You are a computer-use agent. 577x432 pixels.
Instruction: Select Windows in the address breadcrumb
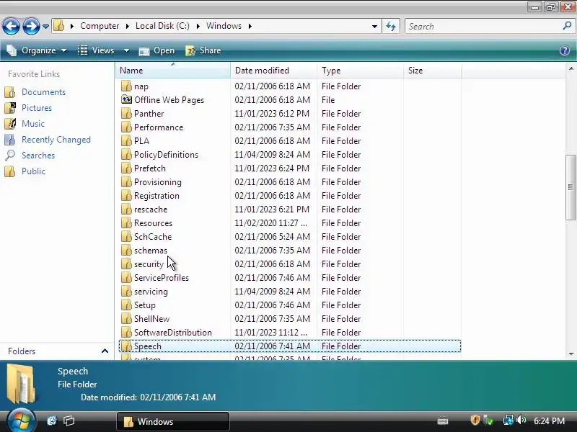[x=224, y=26]
